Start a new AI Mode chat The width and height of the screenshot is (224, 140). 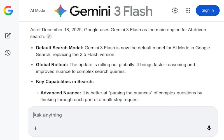coord(8,36)
